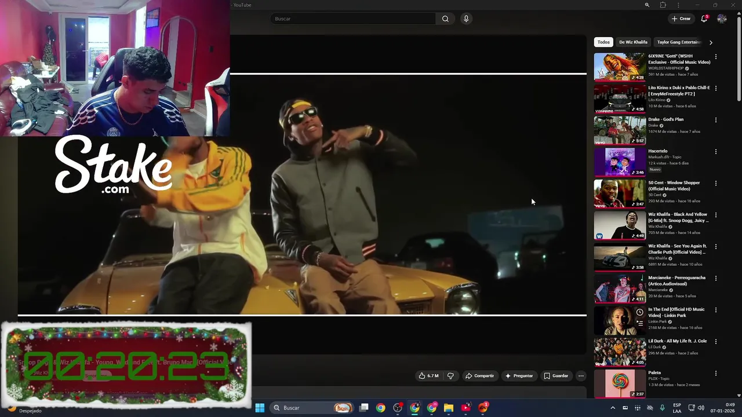Open the Linkin Park In The End title

tap(676, 312)
